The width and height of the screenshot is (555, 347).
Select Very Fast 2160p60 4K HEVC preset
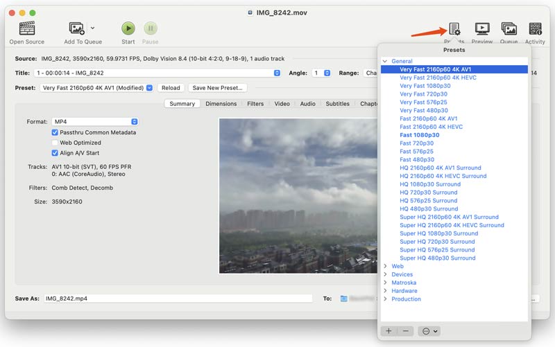[x=438, y=78]
